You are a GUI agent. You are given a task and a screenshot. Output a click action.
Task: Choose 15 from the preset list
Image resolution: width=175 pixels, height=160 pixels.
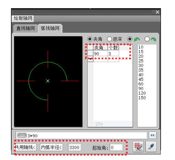tap(141, 52)
